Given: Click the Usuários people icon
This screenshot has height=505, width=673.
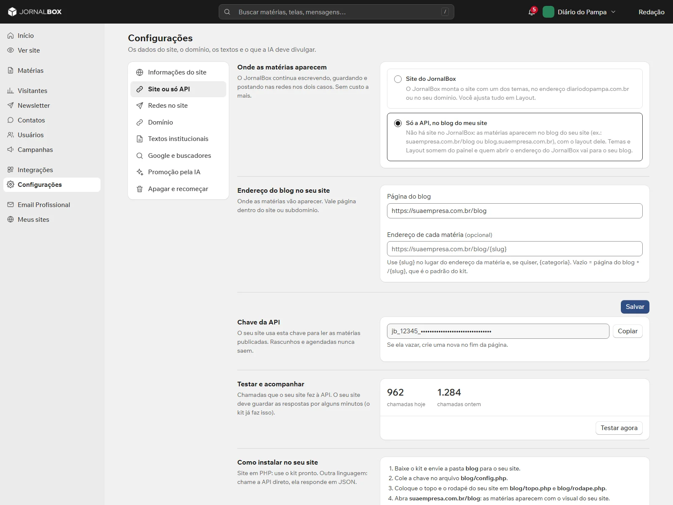Looking at the screenshot, I should 11,135.
